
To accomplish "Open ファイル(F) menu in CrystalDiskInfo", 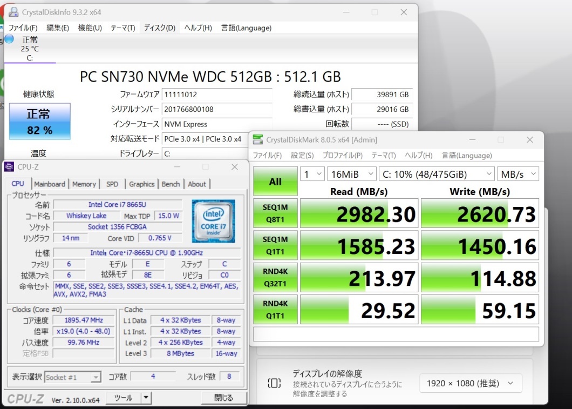I will tap(23, 28).
